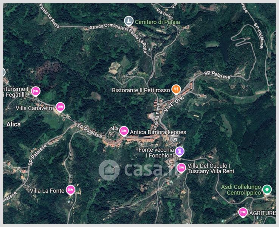279x227 pixels.
Task: Click the Agriturismo Il Fegatilli lodging pin
Action: tap(36, 91)
